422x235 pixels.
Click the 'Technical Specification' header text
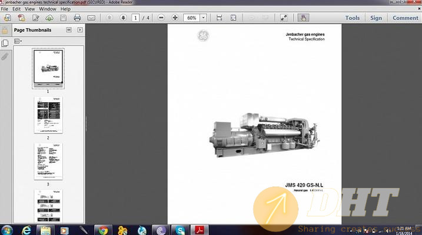point(307,39)
